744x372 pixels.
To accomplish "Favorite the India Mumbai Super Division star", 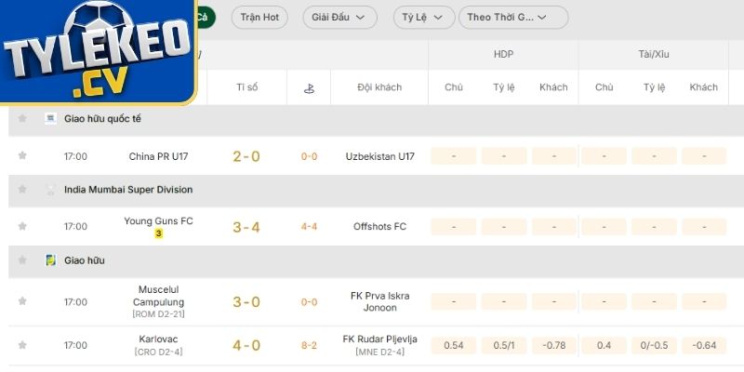I will 22,190.
